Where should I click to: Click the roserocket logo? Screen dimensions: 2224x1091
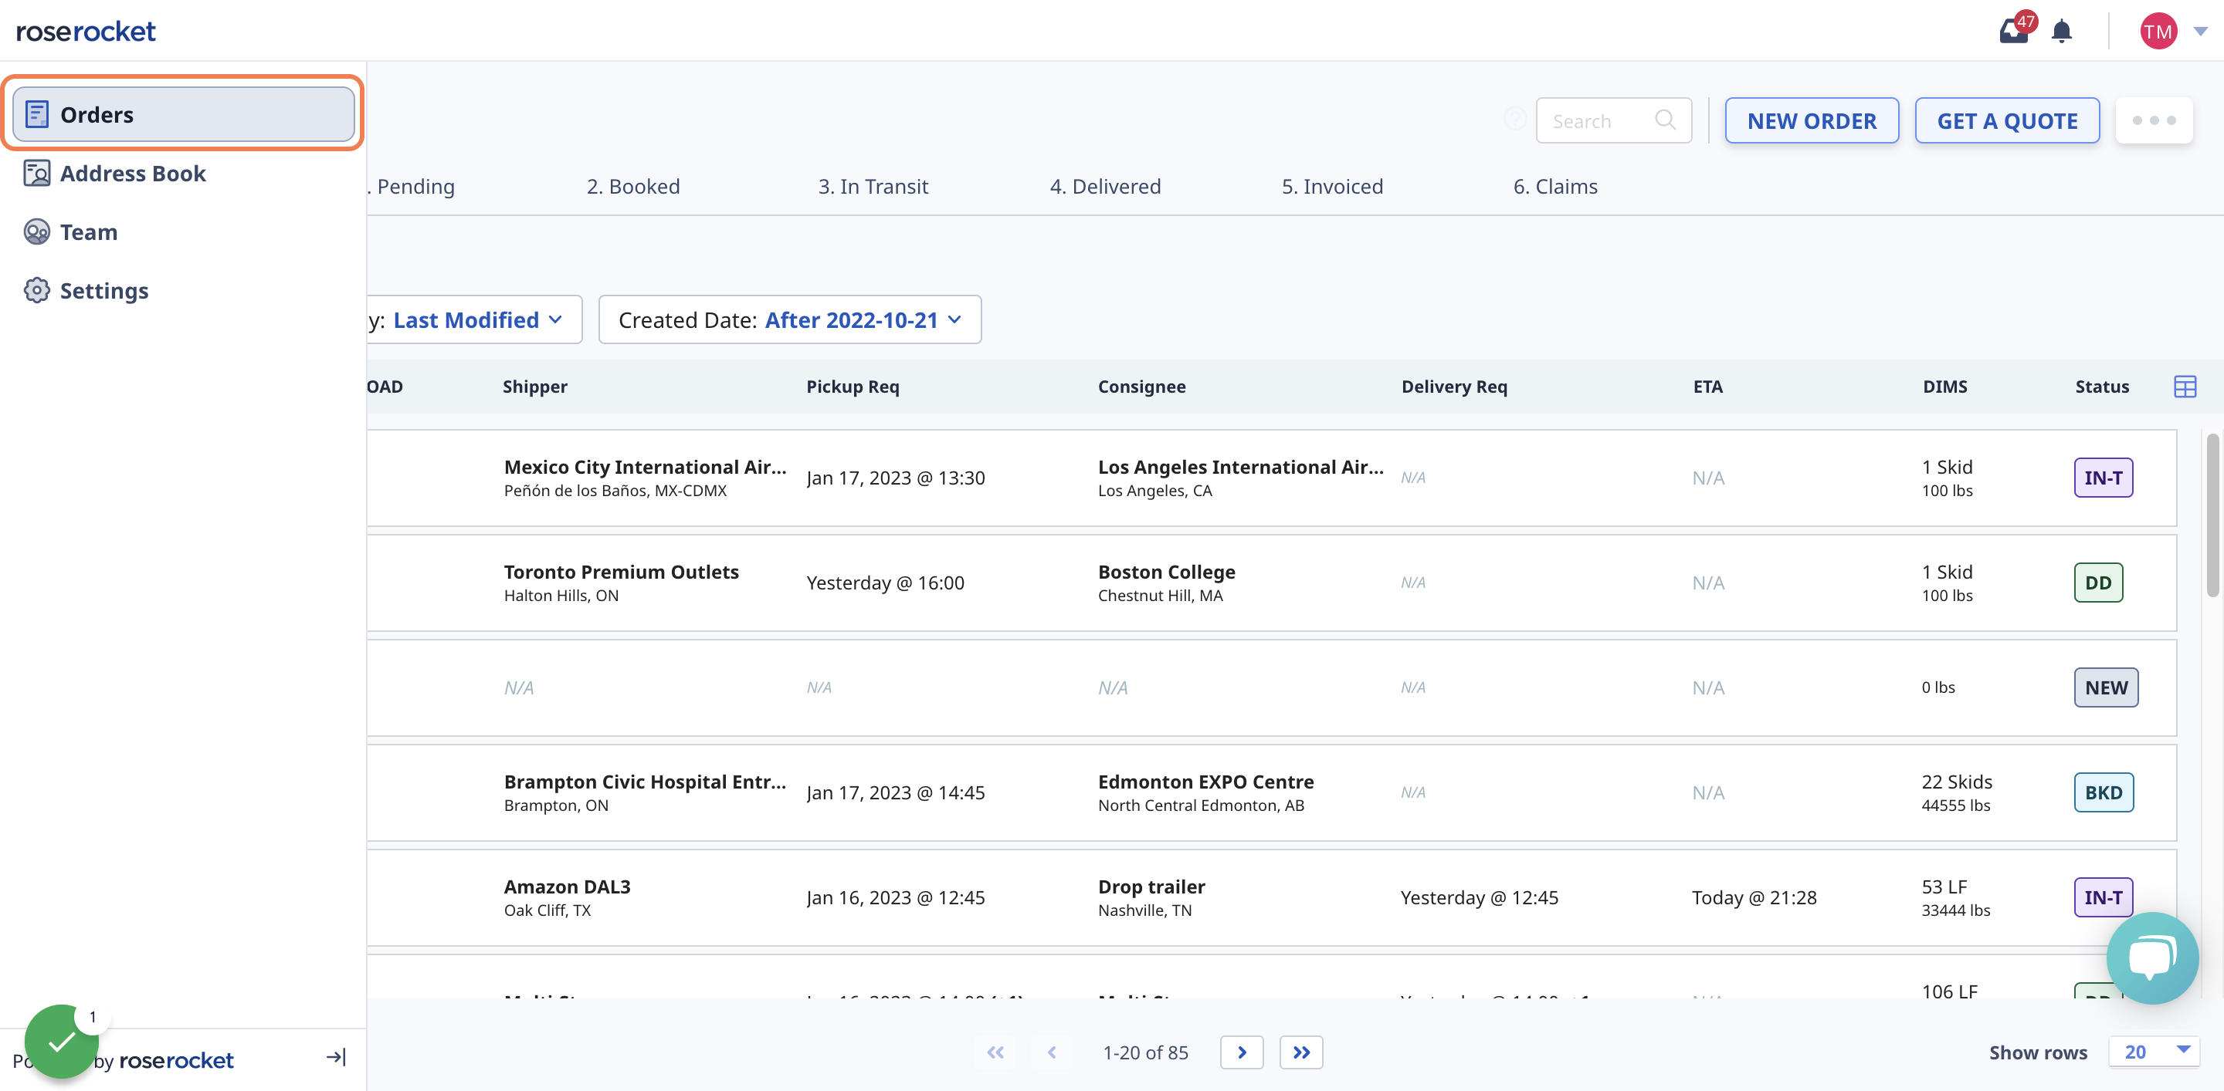pos(86,31)
